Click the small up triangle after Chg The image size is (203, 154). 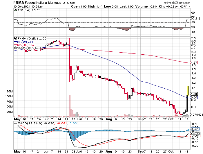point(189,7)
